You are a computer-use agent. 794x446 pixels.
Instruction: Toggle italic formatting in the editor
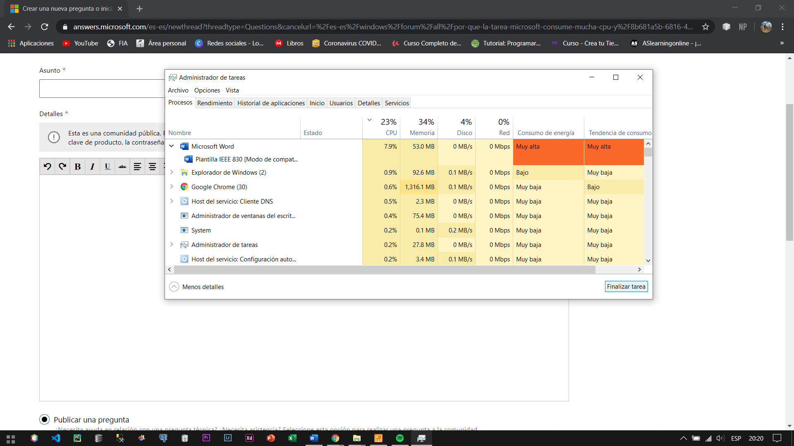point(92,166)
